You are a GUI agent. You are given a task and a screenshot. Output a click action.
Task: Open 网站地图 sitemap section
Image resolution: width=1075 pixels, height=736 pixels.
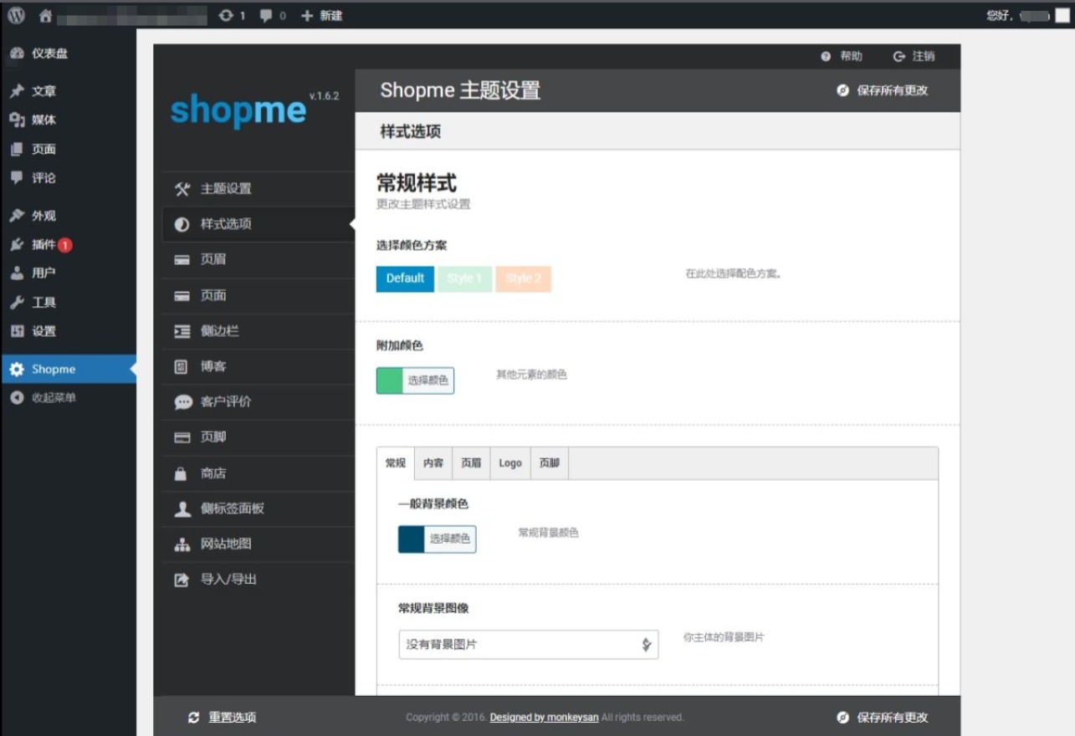point(258,544)
